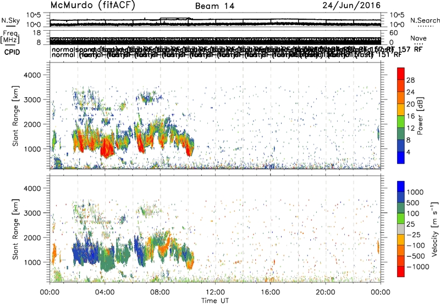Select the "N.Sky" legend label
The width and height of the screenshot is (440, 304).
pos(10,20)
